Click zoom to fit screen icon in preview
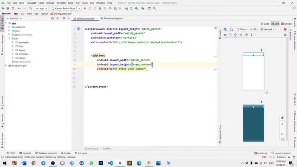The height and width of the screenshot is (167, 297). tap(282, 139)
